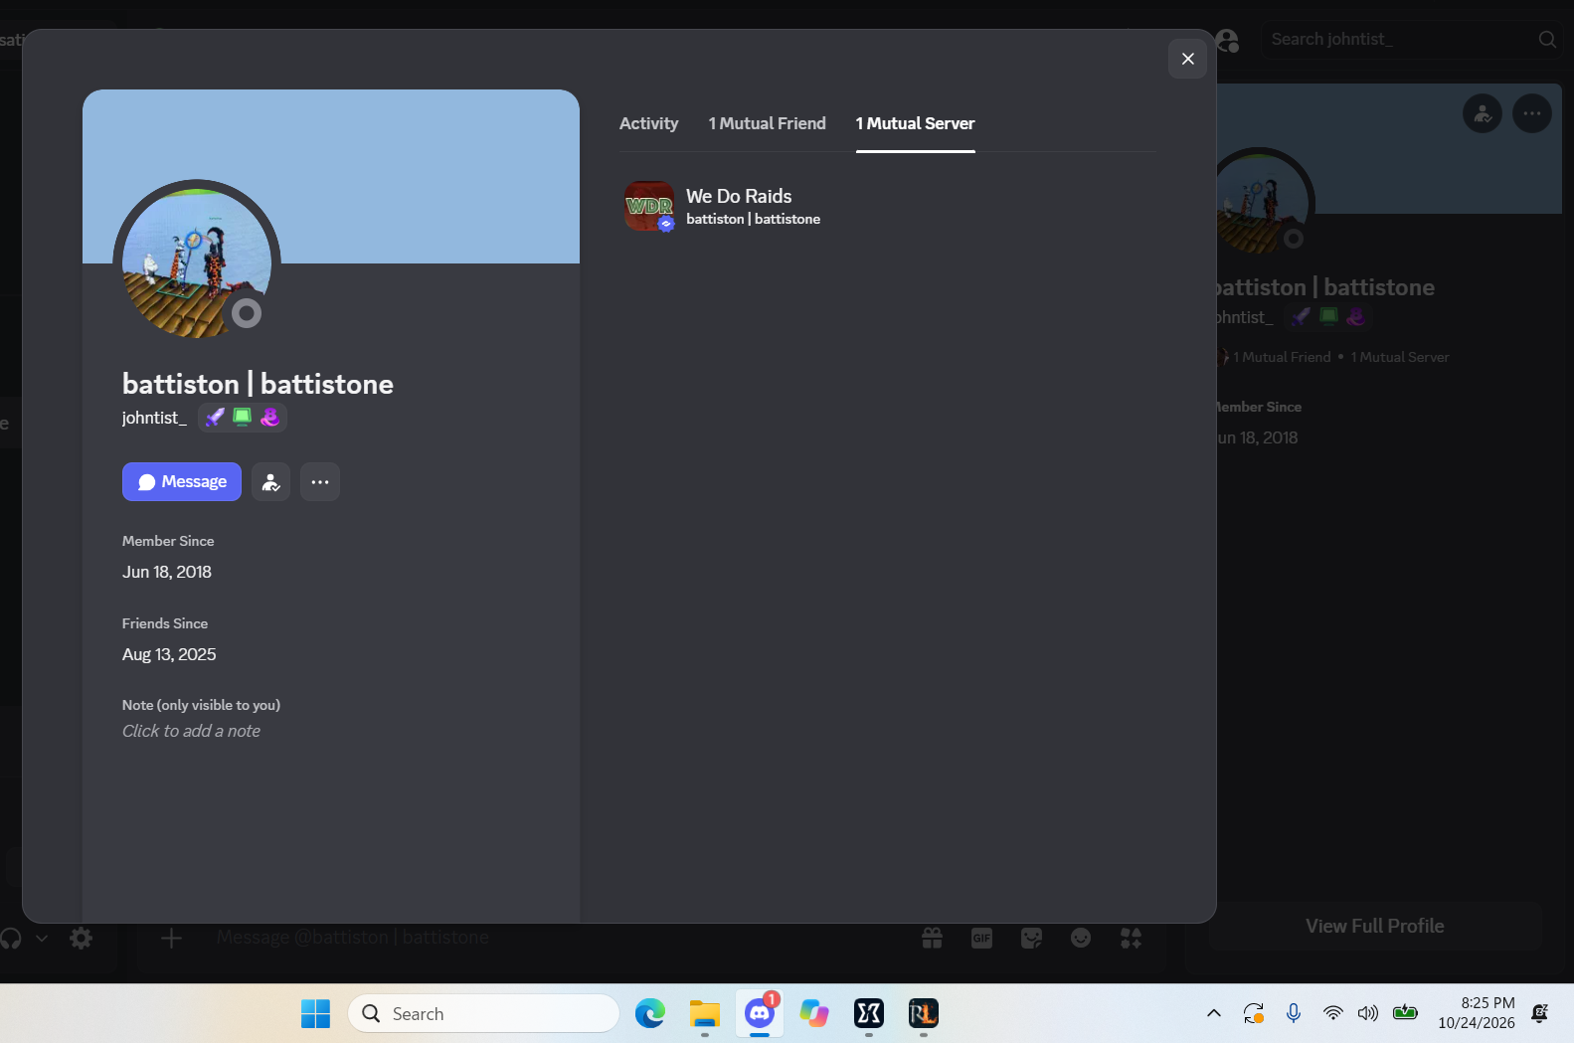Click the Message button in profile

pyautogui.click(x=182, y=481)
